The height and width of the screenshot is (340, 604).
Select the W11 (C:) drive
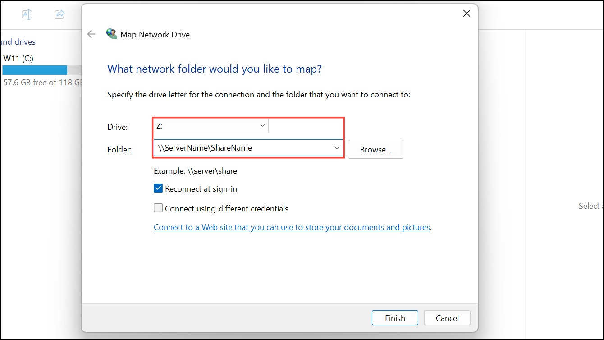coord(18,58)
